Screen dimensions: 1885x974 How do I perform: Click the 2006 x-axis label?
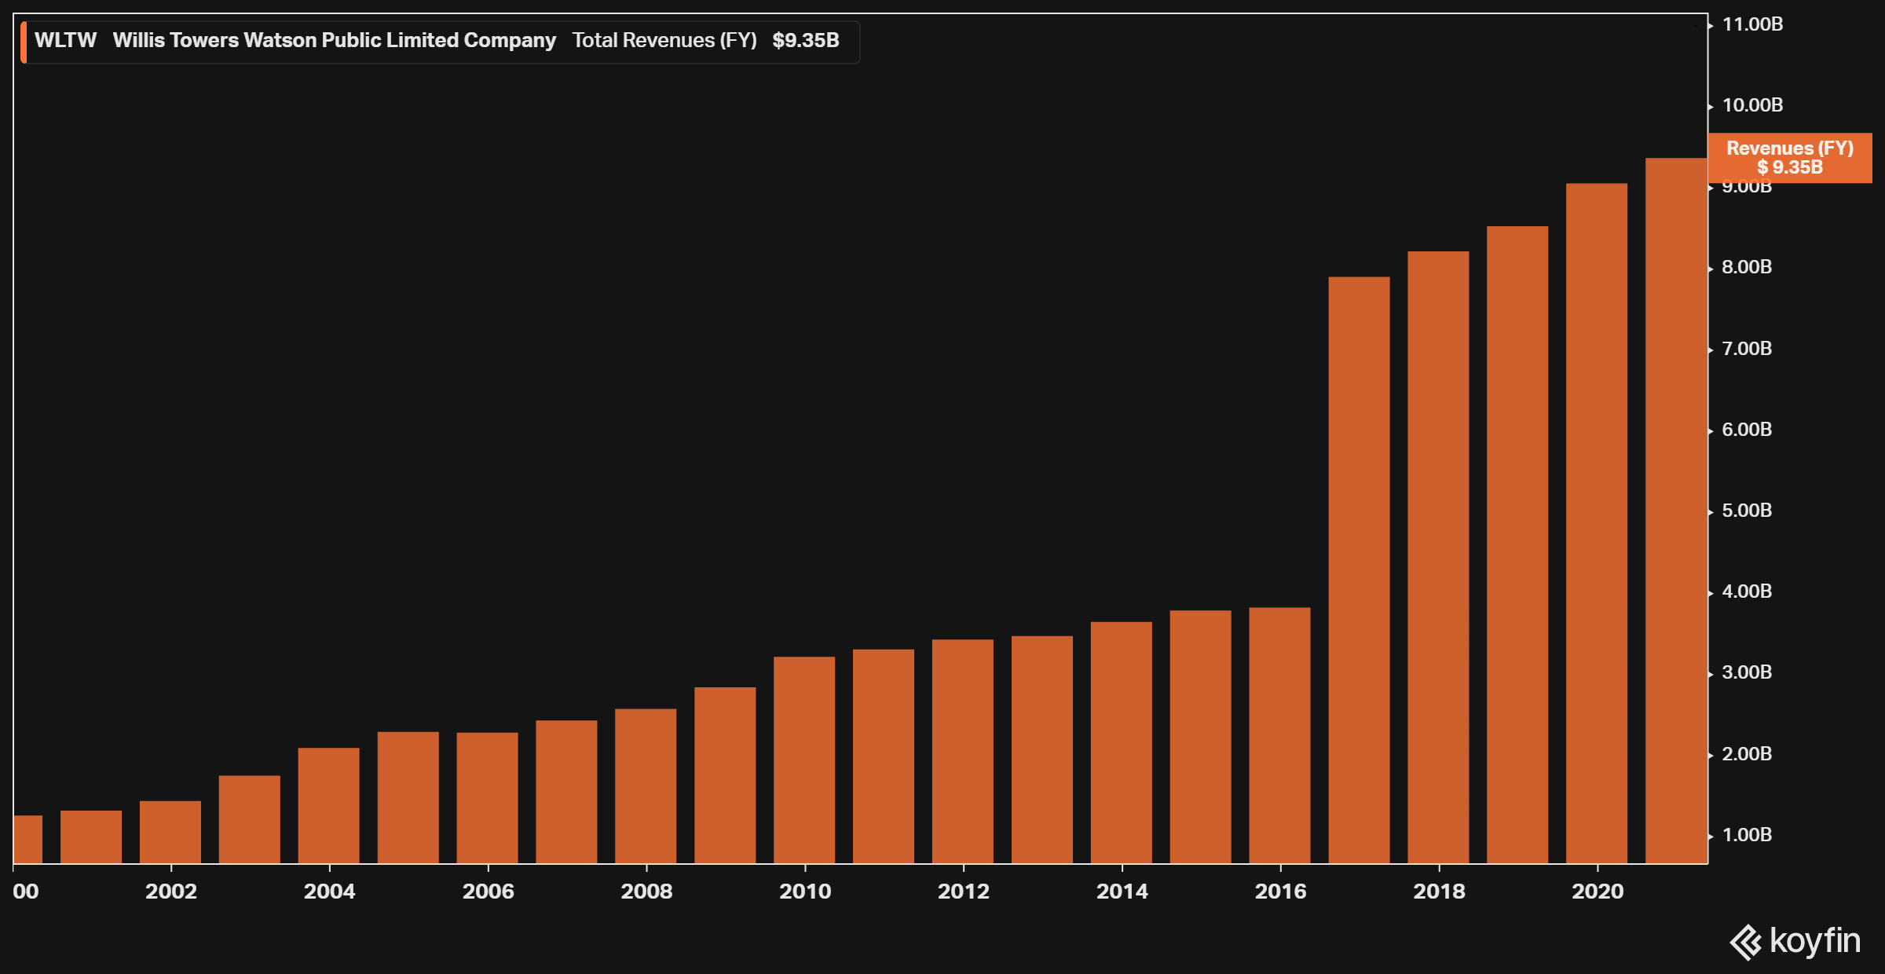(x=489, y=892)
